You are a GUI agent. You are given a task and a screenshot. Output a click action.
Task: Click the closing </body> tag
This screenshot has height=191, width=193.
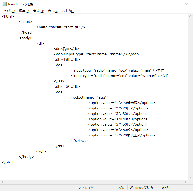(27, 157)
